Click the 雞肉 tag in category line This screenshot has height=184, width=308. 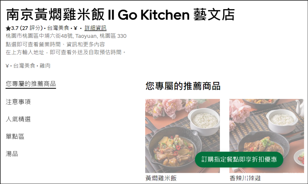45,66
